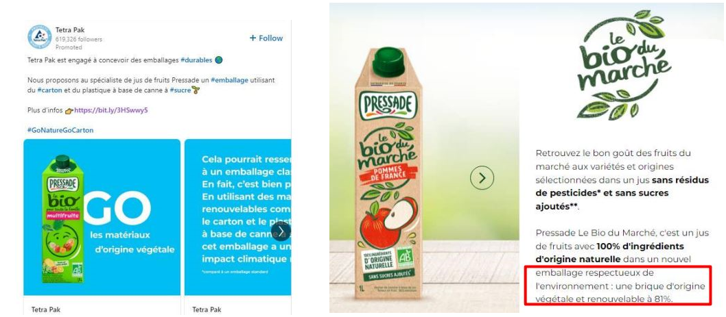Open the first carousel slide with GO text
The width and height of the screenshot is (726, 317).
tap(102, 219)
